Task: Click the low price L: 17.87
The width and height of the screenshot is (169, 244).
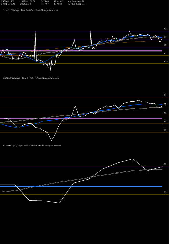Action: coord(58,4)
